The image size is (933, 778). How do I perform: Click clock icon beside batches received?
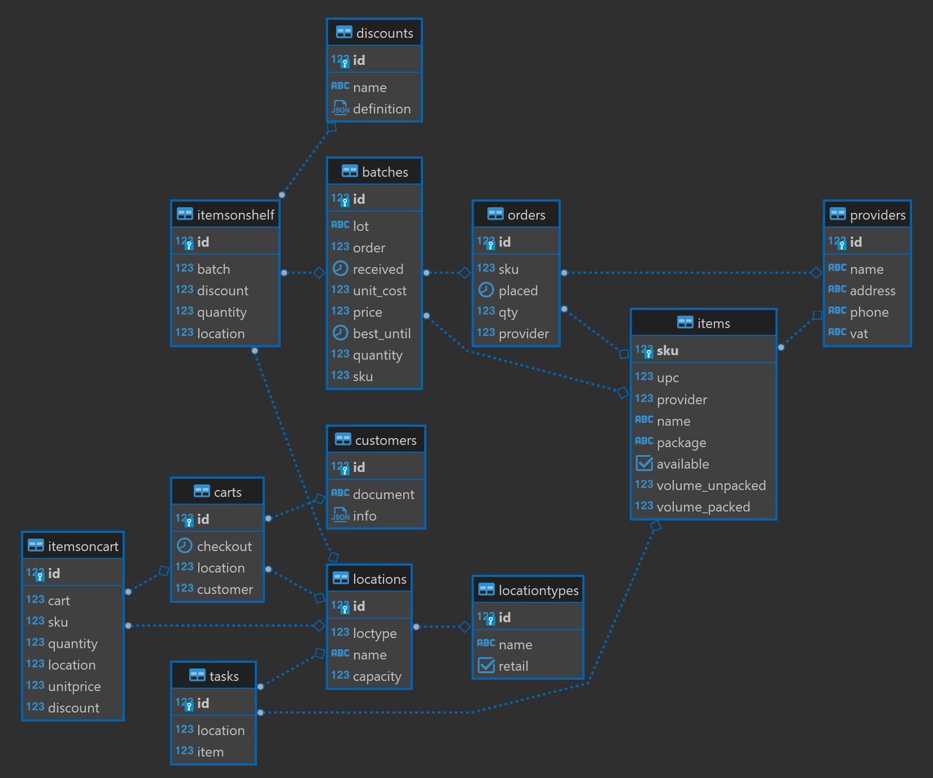[340, 268]
